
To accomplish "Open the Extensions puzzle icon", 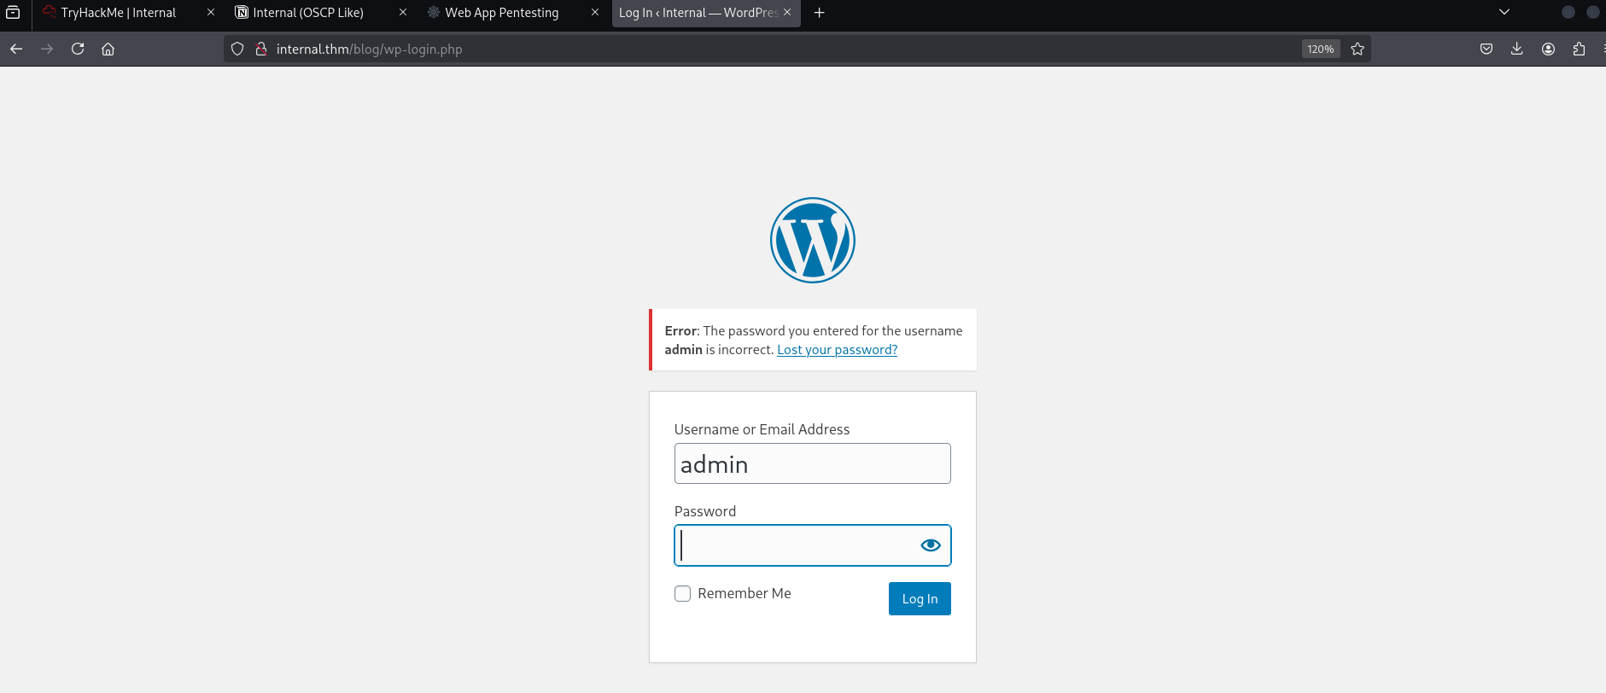I will (1579, 49).
